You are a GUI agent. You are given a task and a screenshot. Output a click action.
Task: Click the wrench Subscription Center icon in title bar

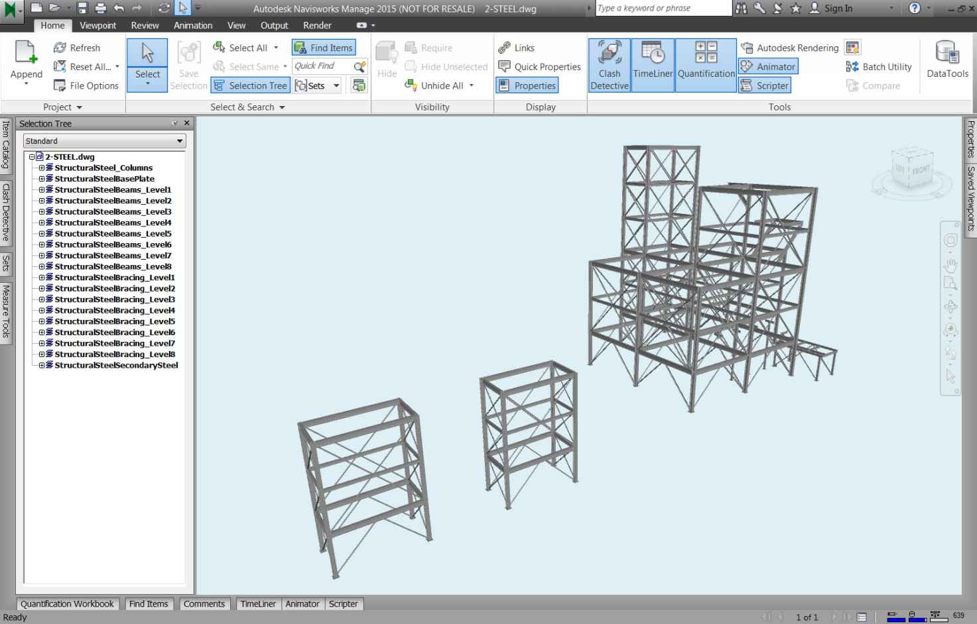759,8
